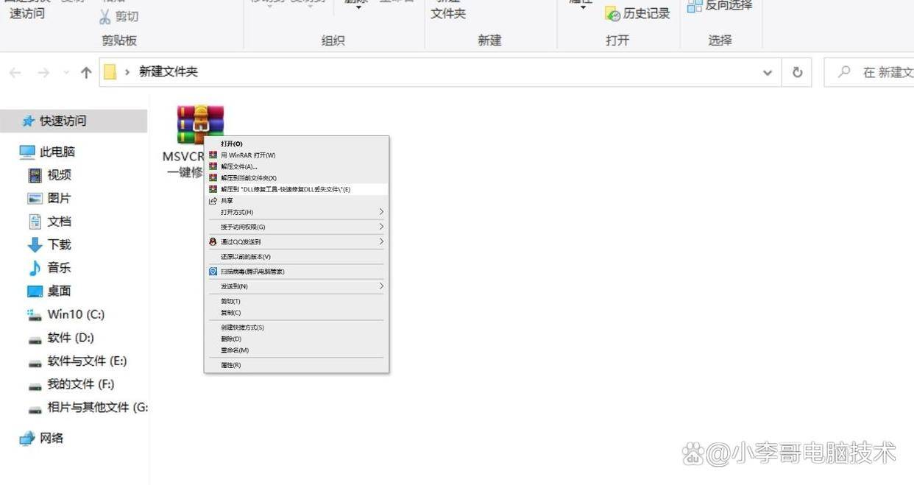
Task: Open recent locations dropdown arrow
Action: (66, 72)
